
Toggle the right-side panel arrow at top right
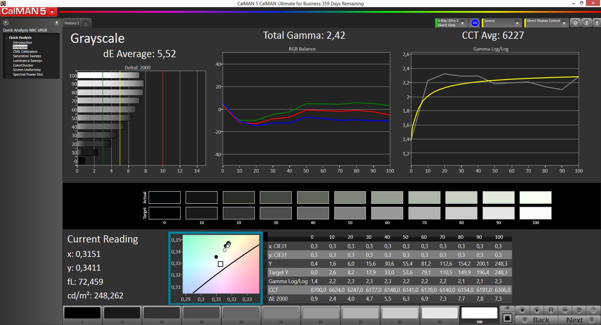[x=597, y=23]
